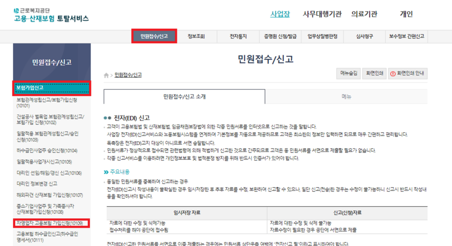This screenshot has height=246, width=452.
Task: Expand the 보험가입신고 sidebar category
Action: click(53, 88)
